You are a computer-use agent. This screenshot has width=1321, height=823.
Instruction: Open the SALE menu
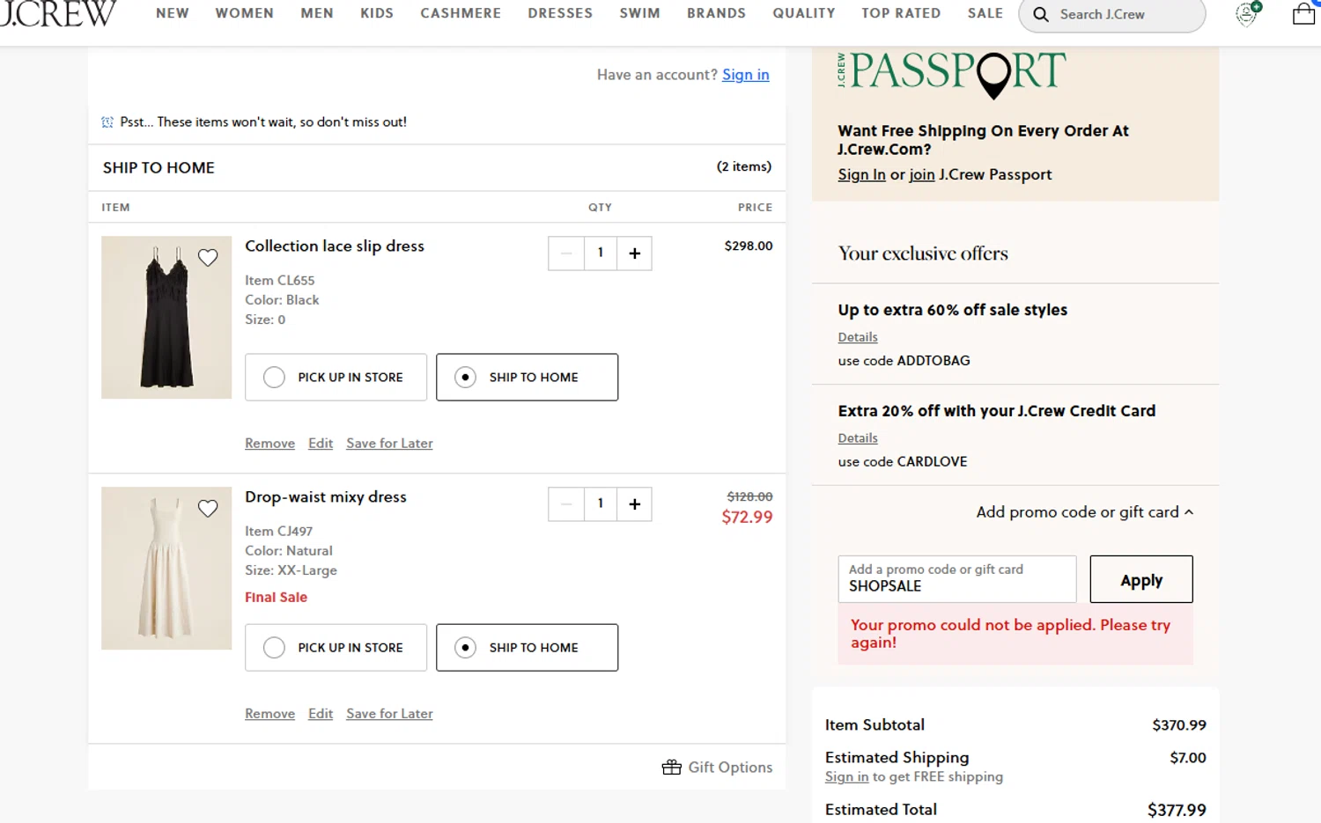pyautogui.click(x=985, y=13)
